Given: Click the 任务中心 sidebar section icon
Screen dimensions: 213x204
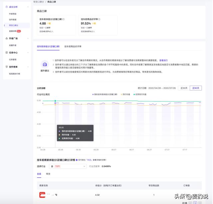Looking at the screenshot, I should point(6,53).
